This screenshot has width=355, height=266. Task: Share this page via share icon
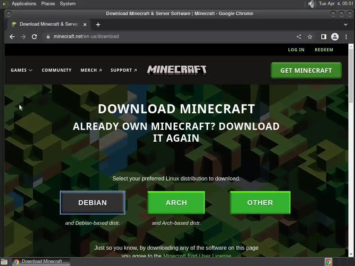click(299, 37)
